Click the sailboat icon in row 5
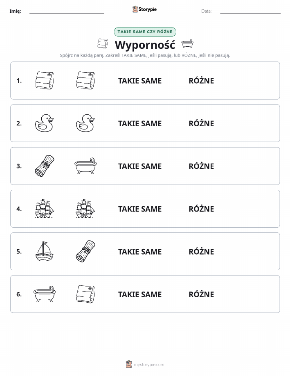 click(44, 251)
